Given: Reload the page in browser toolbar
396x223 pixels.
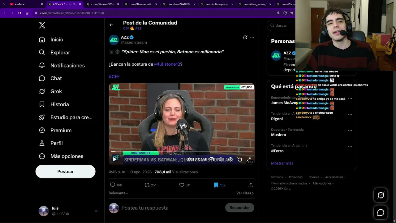Looking at the screenshot, I should point(19,13).
